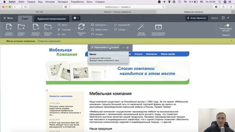
Task: Click the privacy shield icon left of address bar
Action: click(x=66, y=7)
